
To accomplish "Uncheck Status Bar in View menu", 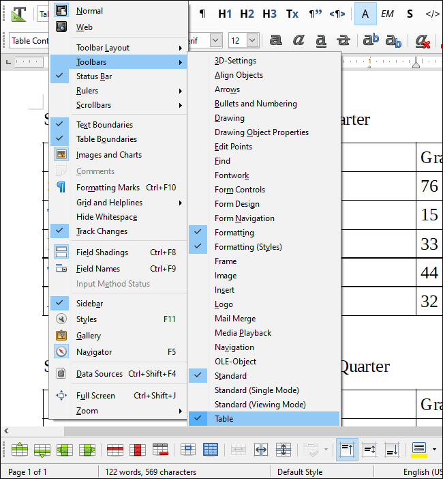I will pyautogui.click(x=119, y=76).
